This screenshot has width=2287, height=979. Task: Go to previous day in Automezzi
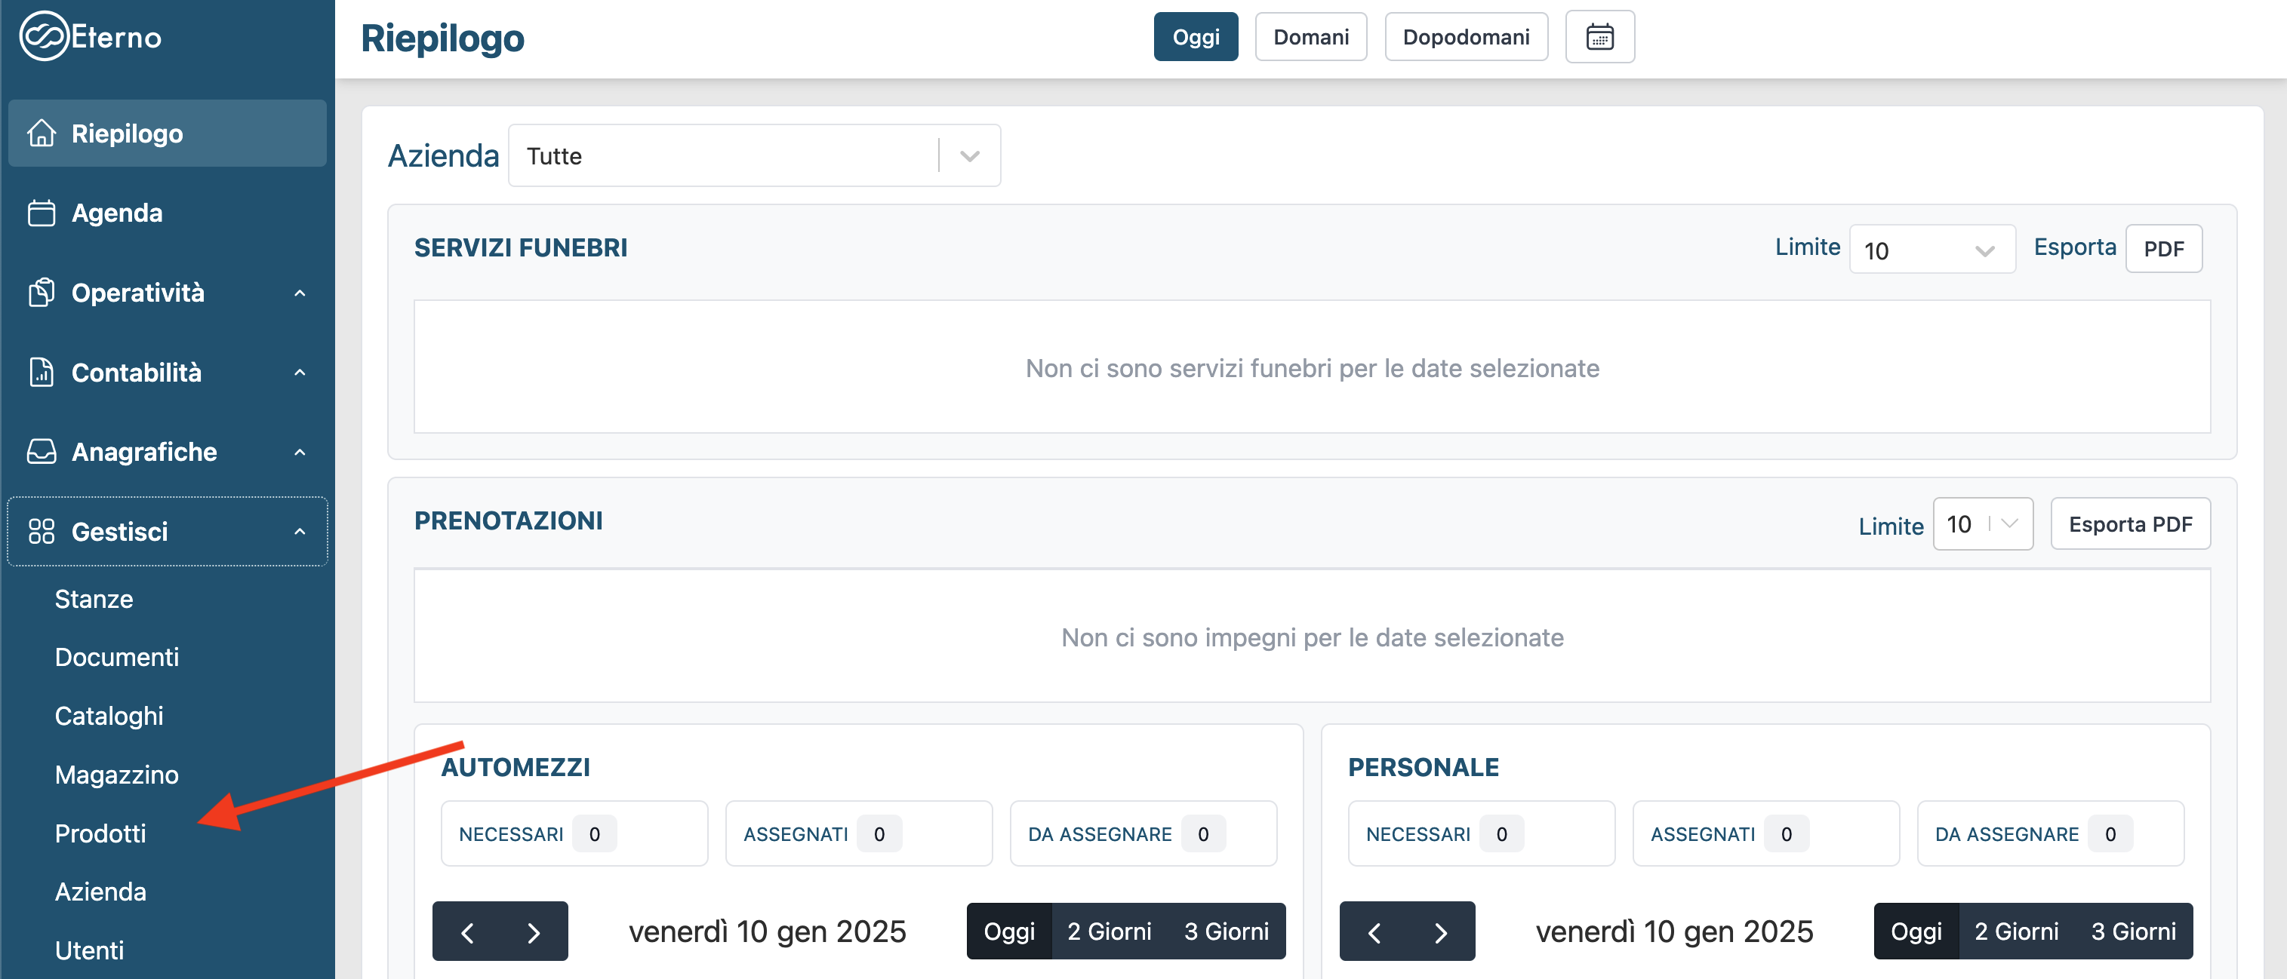467,932
